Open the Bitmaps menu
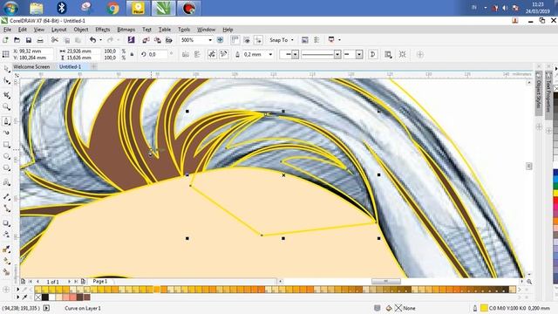The width and height of the screenshot is (558, 314). point(126,30)
